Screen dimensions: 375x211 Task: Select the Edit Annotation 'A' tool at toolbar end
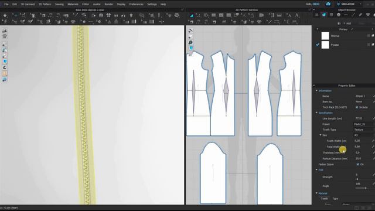297,16
